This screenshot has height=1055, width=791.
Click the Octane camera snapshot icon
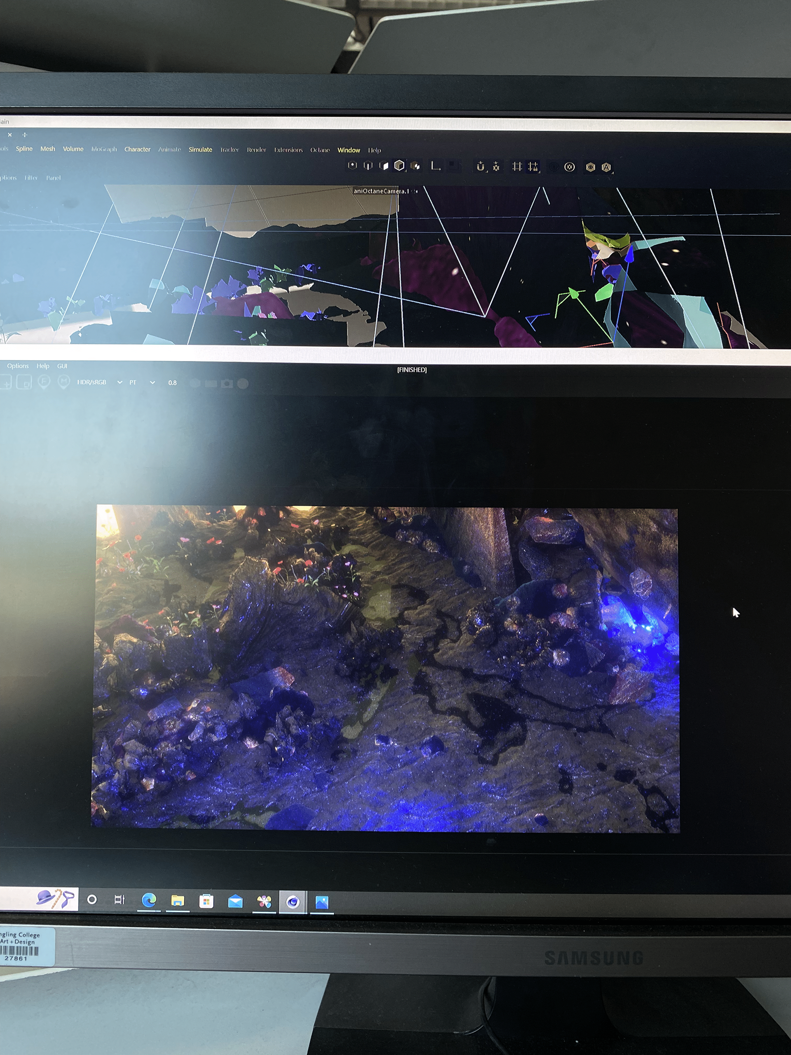[227, 383]
